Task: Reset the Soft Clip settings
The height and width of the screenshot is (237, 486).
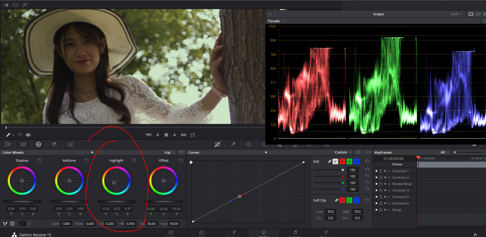Action: click(367, 200)
